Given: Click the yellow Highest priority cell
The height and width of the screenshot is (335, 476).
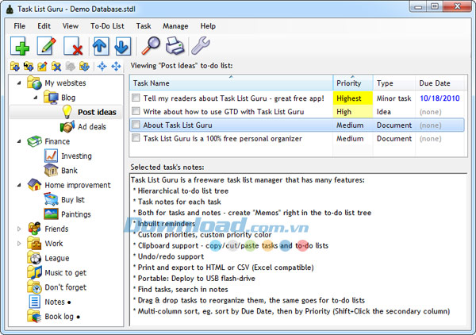Looking at the screenshot, I should 353,98.
